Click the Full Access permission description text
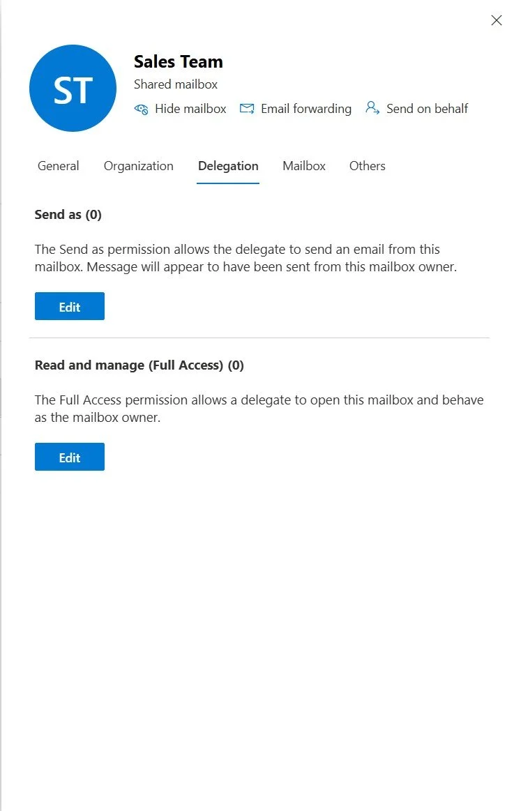The height and width of the screenshot is (811, 514). (259, 409)
